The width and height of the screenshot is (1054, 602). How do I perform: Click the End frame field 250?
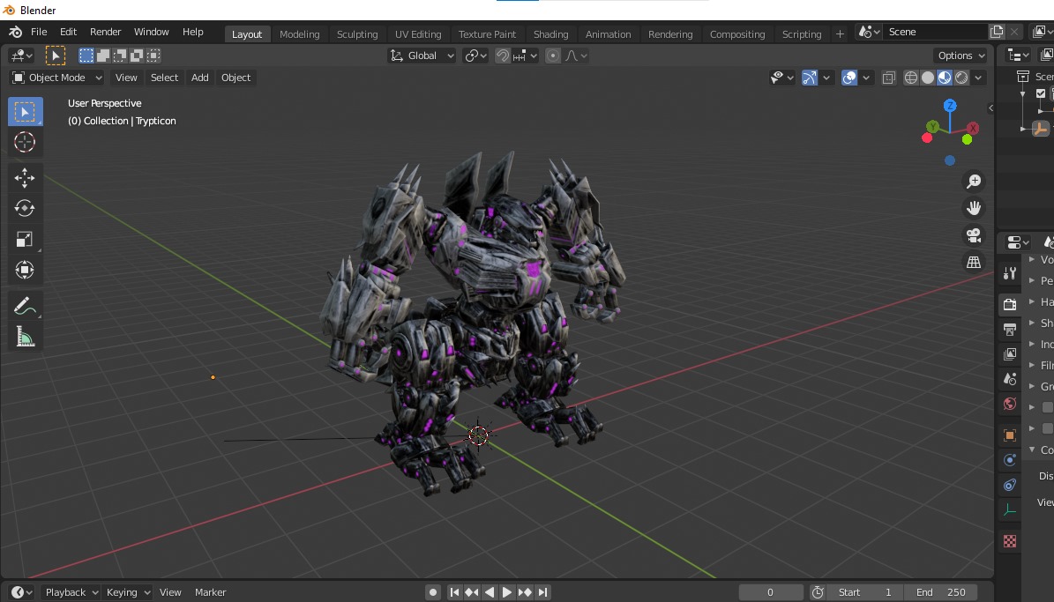[941, 592]
